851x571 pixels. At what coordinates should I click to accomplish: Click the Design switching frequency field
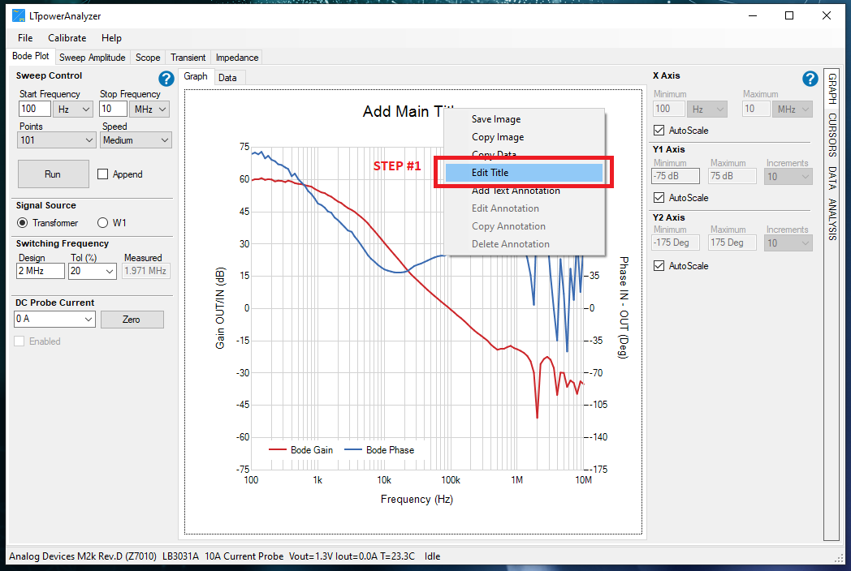[41, 271]
